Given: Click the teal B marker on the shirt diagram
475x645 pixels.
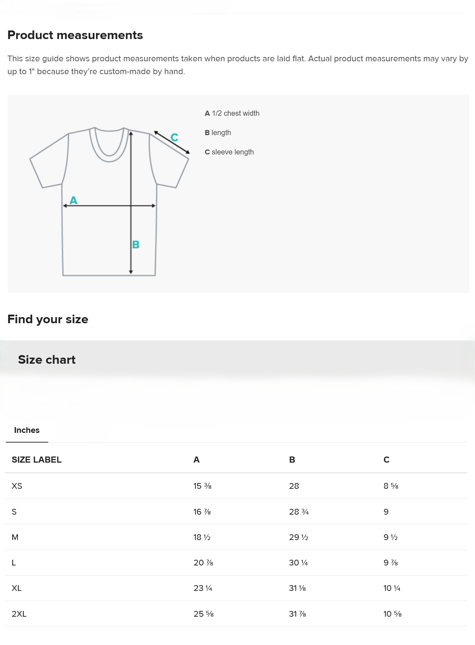Looking at the screenshot, I should click(136, 244).
